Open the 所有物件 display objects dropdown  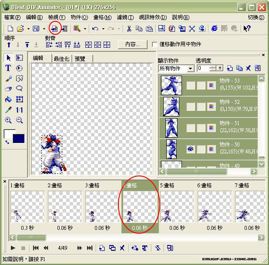tap(190, 69)
